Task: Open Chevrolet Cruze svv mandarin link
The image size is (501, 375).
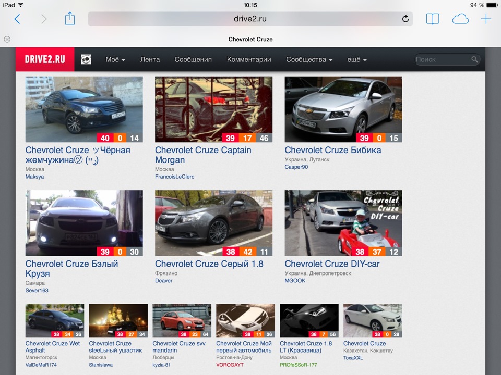Action: click(179, 347)
